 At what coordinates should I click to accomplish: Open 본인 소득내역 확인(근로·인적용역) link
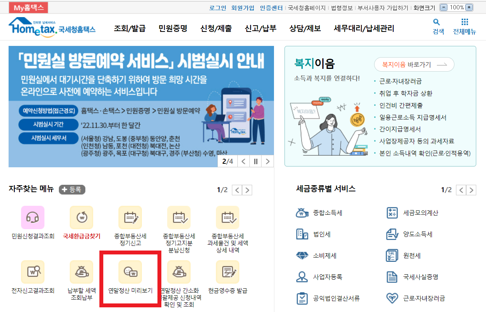point(425,153)
